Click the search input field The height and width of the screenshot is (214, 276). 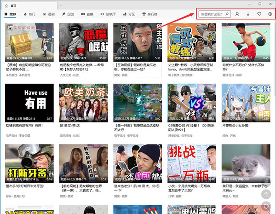point(212,14)
